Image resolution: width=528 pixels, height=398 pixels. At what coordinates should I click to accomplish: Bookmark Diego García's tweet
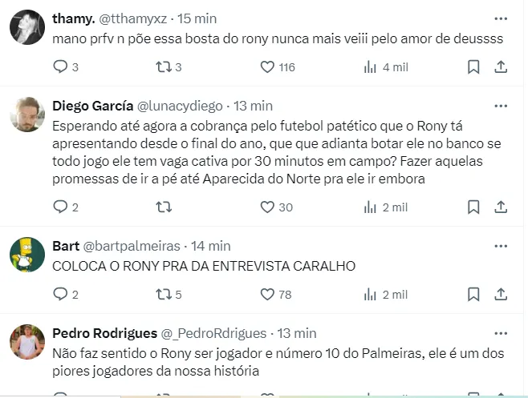(x=469, y=207)
